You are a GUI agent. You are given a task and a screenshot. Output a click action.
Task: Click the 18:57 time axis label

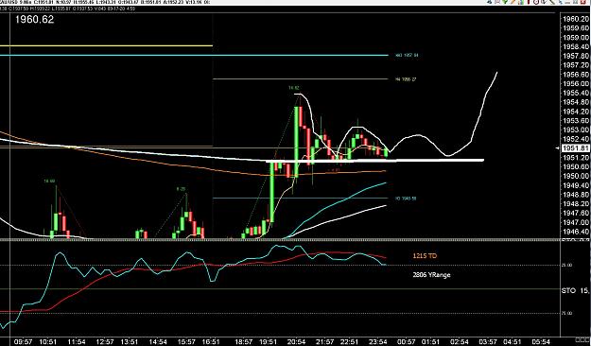click(x=243, y=341)
